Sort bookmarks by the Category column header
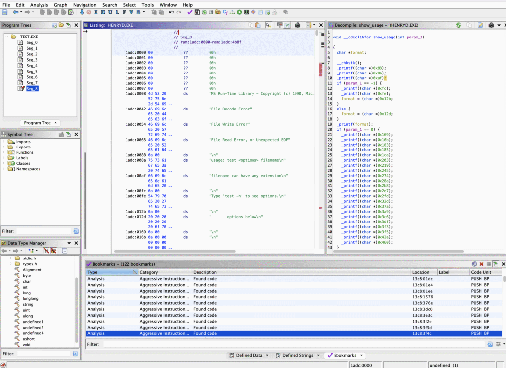506x368 pixels. click(149, 272)
